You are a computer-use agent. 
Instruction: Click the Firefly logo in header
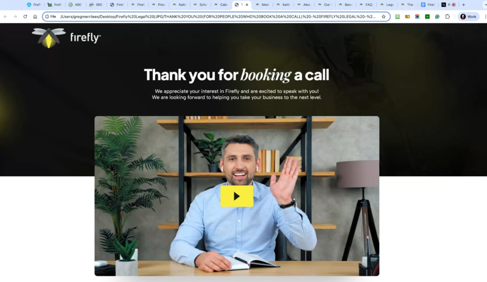pos(66,38)
